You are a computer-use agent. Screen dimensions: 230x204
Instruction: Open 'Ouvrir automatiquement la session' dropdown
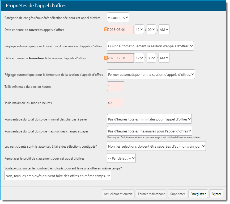tap(150, 46)
